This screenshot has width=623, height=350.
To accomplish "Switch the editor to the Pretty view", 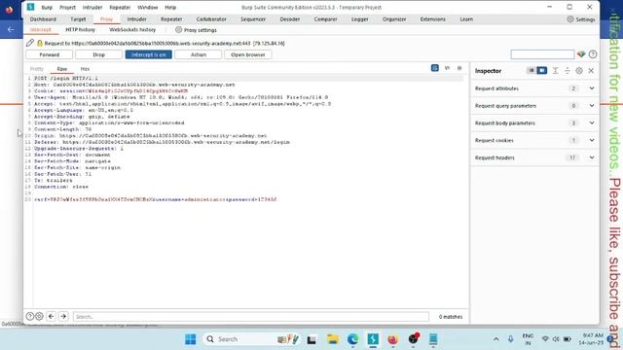I will [x=37, y=69].
